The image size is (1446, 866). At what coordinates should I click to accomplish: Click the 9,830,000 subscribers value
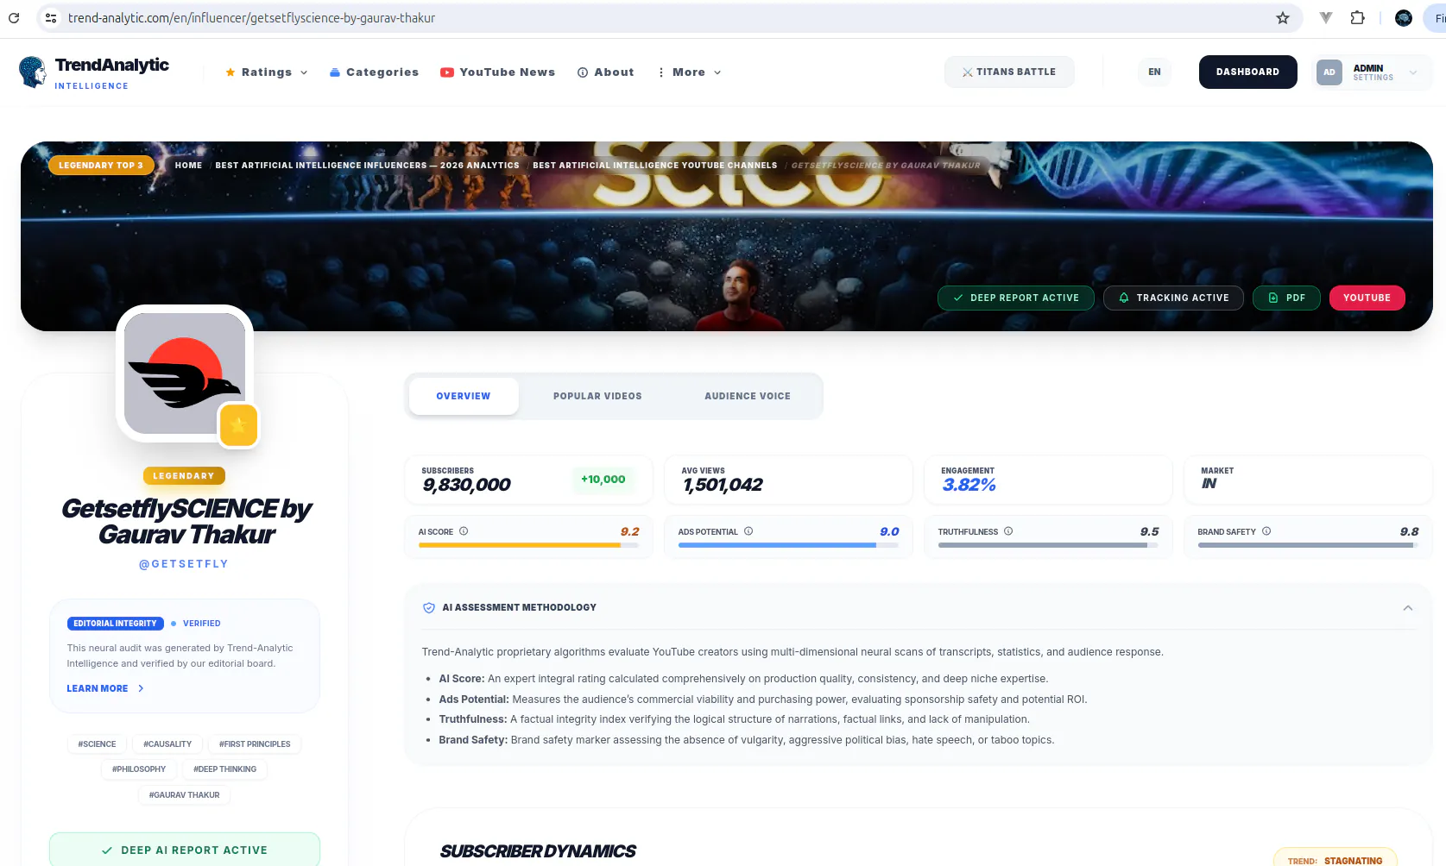466,485
